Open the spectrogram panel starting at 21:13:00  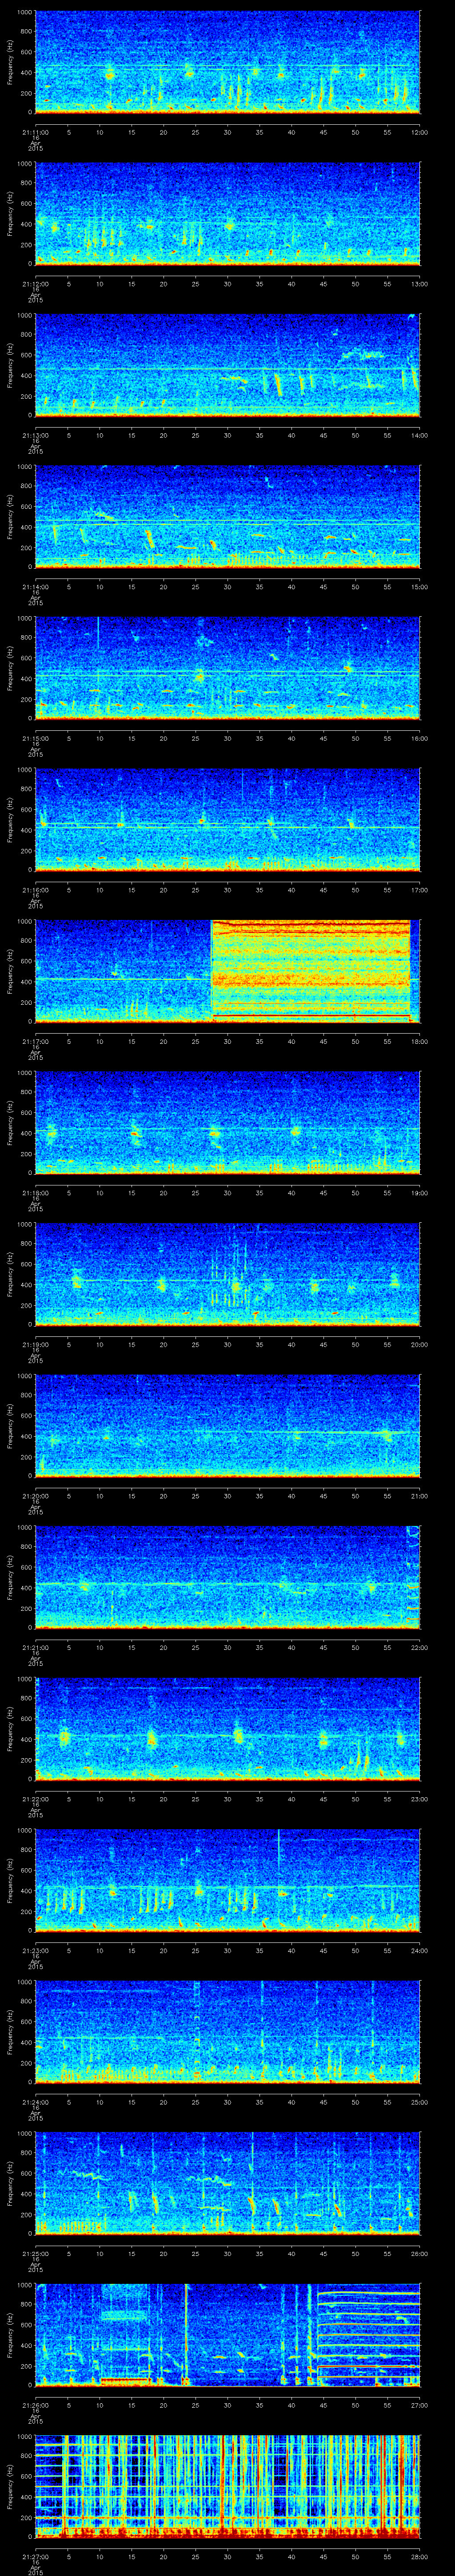pyautogui.click(x=227, y=364)
